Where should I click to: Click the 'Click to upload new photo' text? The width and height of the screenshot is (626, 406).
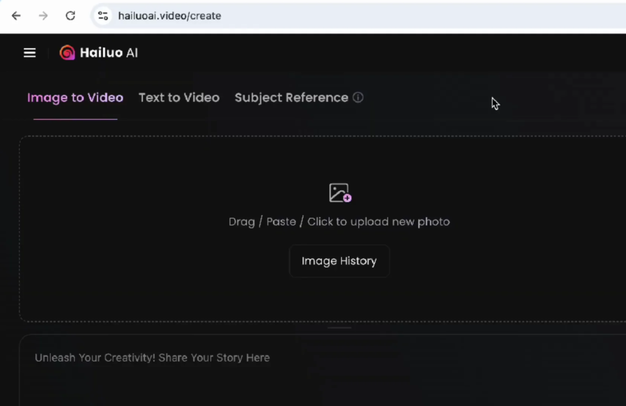point(378,222)
